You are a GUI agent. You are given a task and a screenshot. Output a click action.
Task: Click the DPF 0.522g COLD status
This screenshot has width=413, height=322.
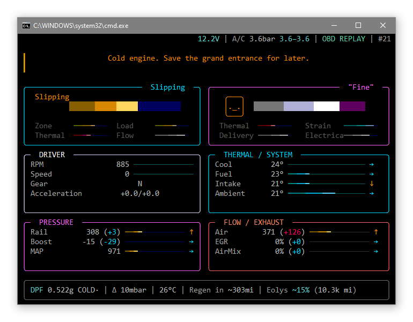(64, 290)
